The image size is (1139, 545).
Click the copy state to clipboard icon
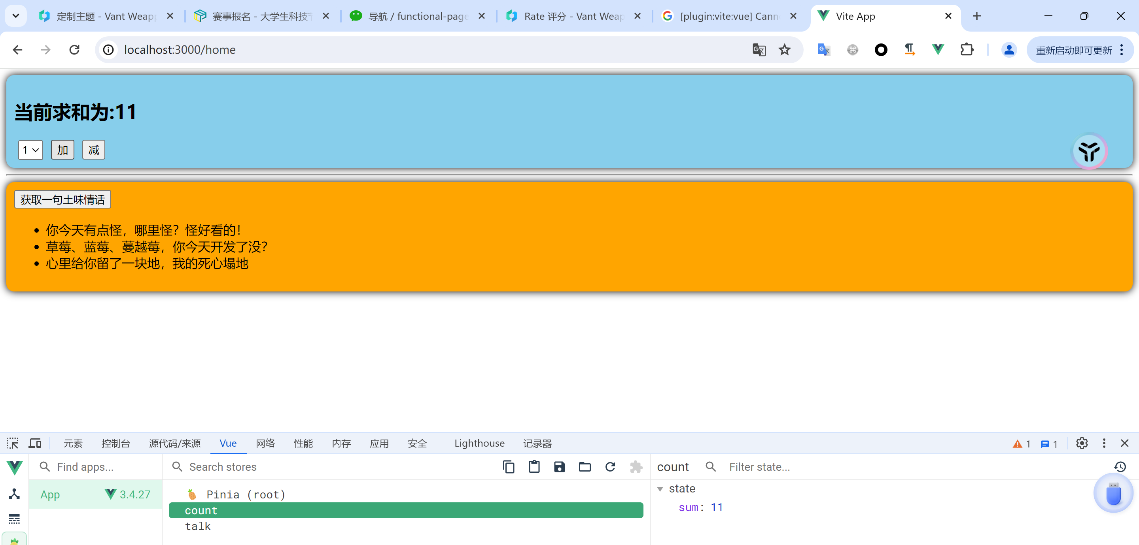click(x=509, y=467)
